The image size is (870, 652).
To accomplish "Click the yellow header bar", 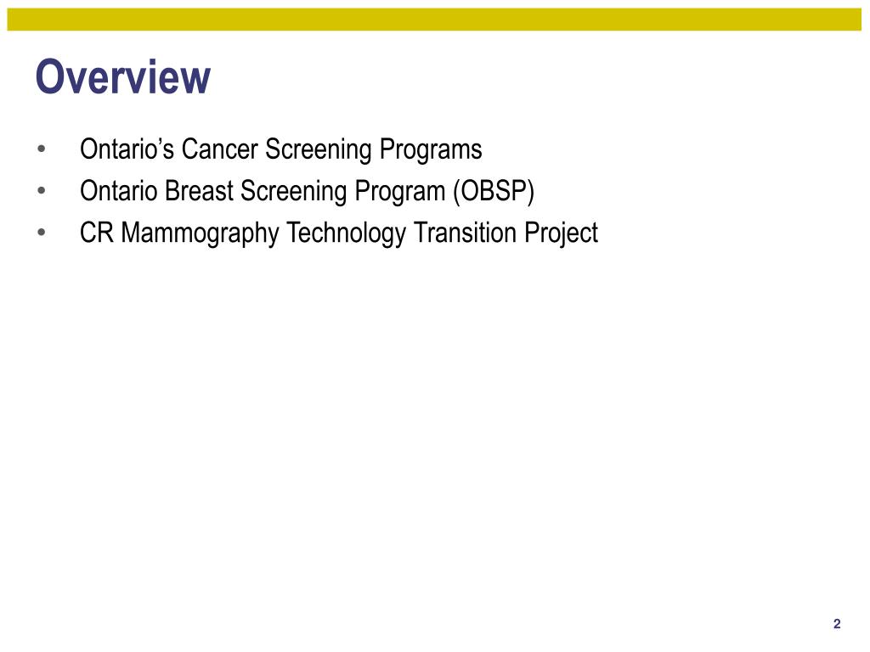I will click(x=435, y=20).
